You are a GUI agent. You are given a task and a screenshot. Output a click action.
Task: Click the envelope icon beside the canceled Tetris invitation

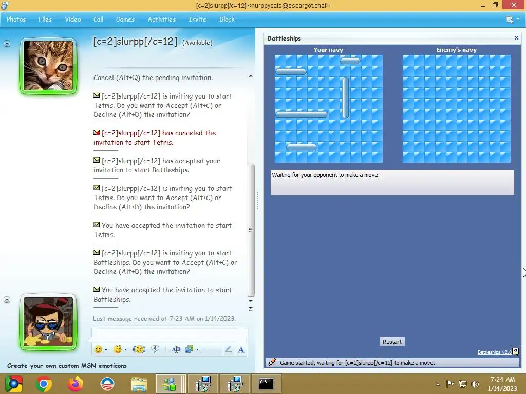(97, 133)
